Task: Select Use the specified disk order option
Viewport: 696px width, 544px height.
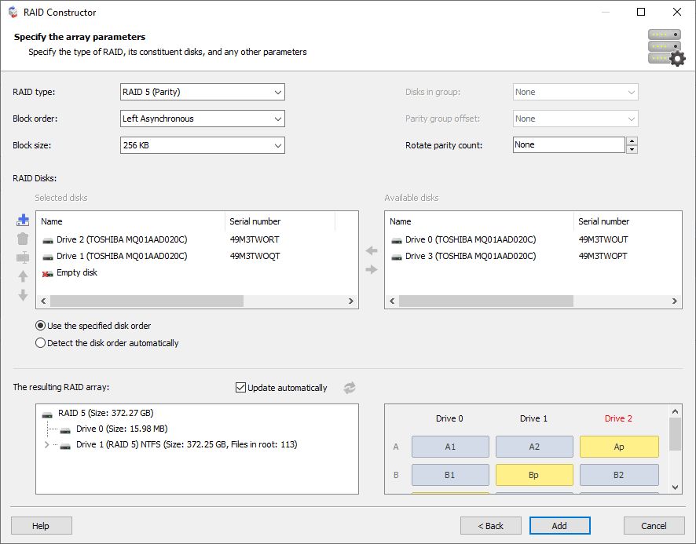Action: [40, 325]
